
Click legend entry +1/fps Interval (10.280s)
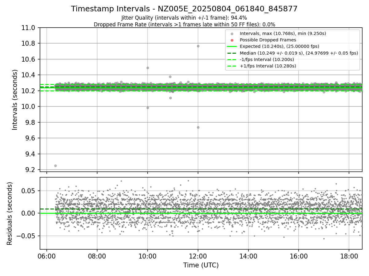[268, 66]
